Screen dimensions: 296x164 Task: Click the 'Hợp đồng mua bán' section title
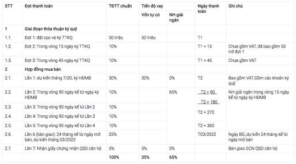43,69
